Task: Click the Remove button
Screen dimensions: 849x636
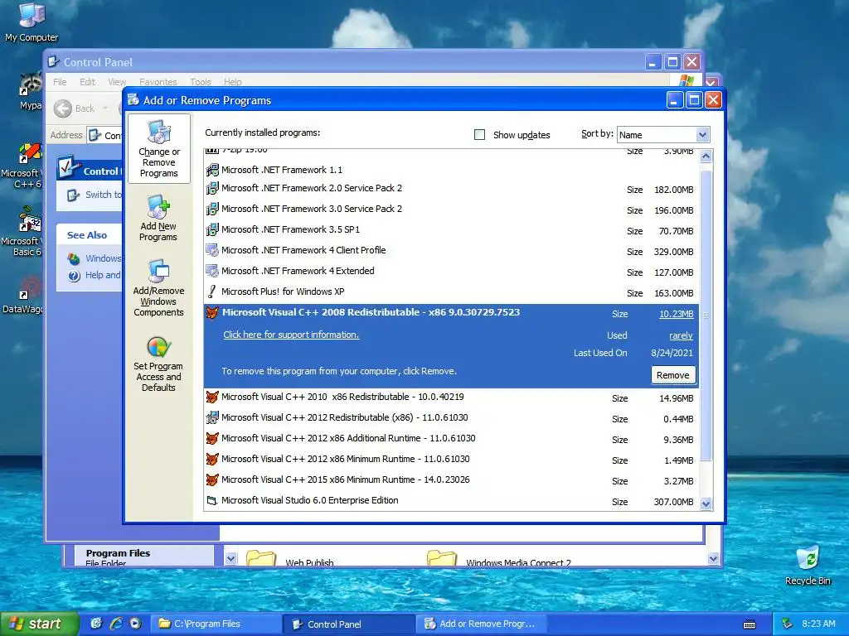Action: click(x=673, y=375)
